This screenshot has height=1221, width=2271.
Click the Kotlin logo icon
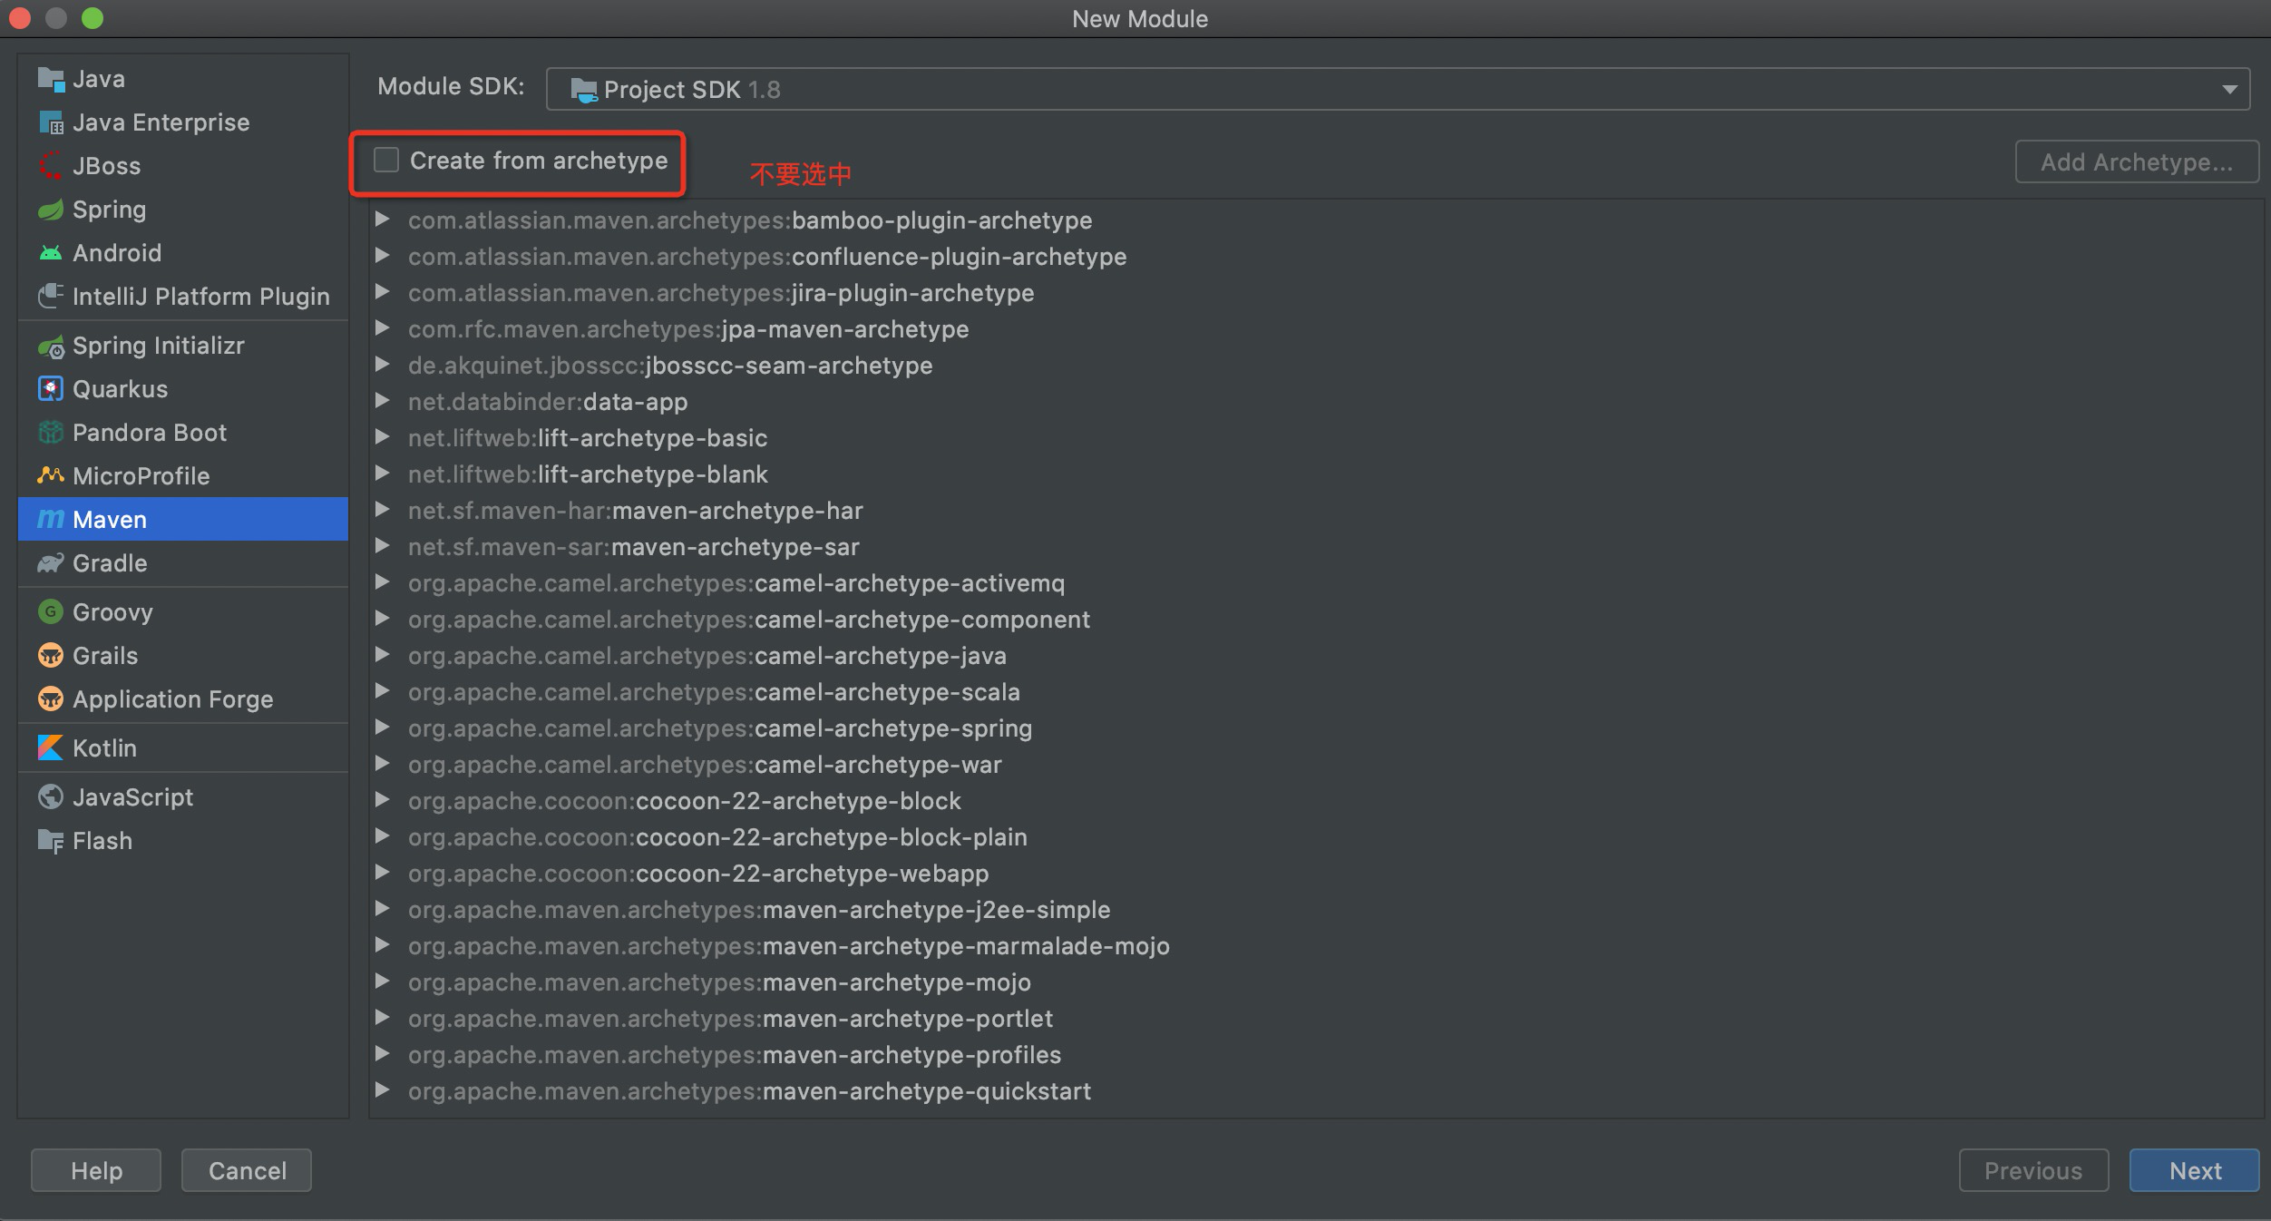pos(51,748)
